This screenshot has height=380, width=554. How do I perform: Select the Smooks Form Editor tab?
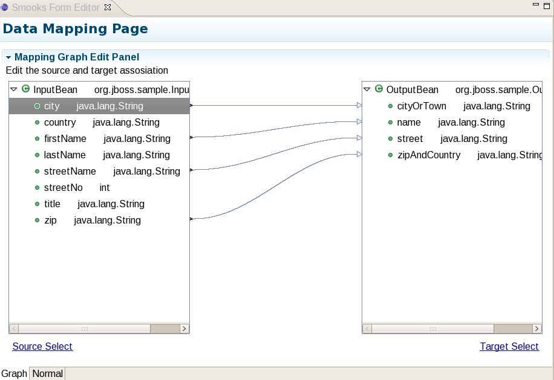click(x=56, y=7)
